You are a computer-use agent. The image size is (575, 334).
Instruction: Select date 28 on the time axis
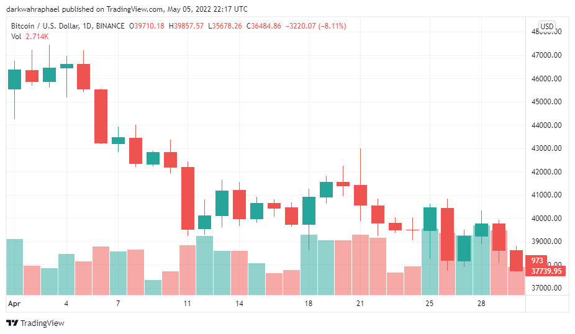coord(481,304)
